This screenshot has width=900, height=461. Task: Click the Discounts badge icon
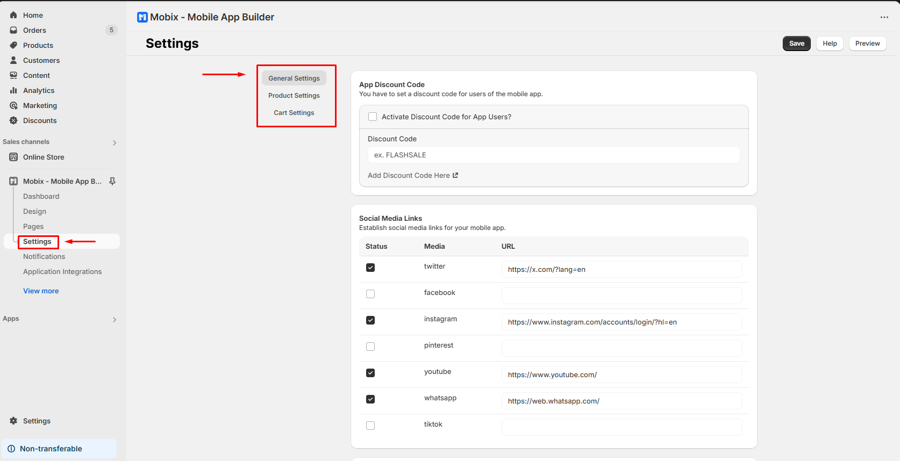[13, 120]
